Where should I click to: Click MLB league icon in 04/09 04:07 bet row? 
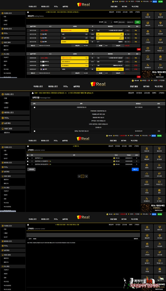[x=43, y=69]
